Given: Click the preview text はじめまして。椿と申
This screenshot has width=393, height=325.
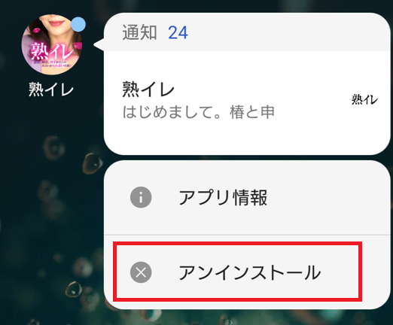Looking at the screenshot, I should [x=198, y=112].
